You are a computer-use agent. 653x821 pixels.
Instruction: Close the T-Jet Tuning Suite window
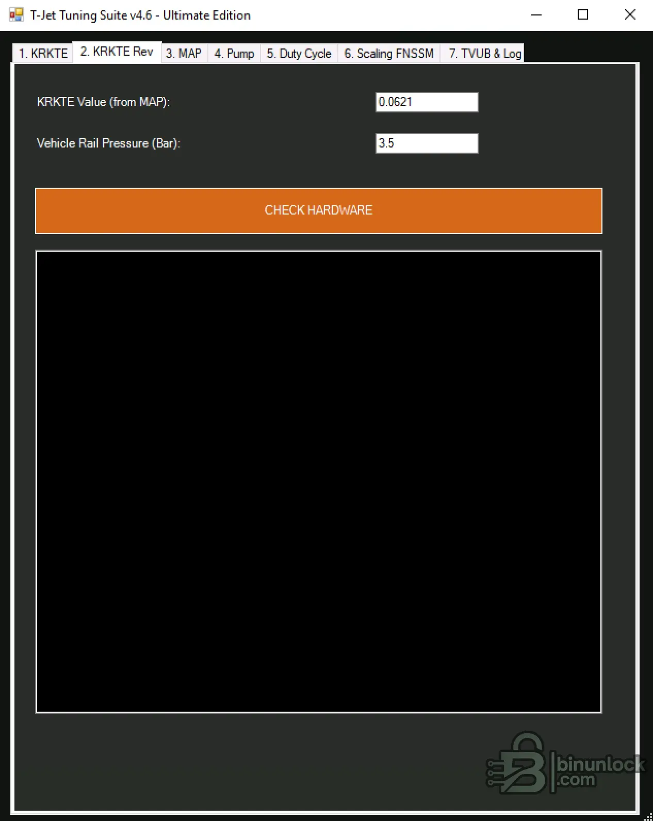pyautogui.click(x=630, y=15)
